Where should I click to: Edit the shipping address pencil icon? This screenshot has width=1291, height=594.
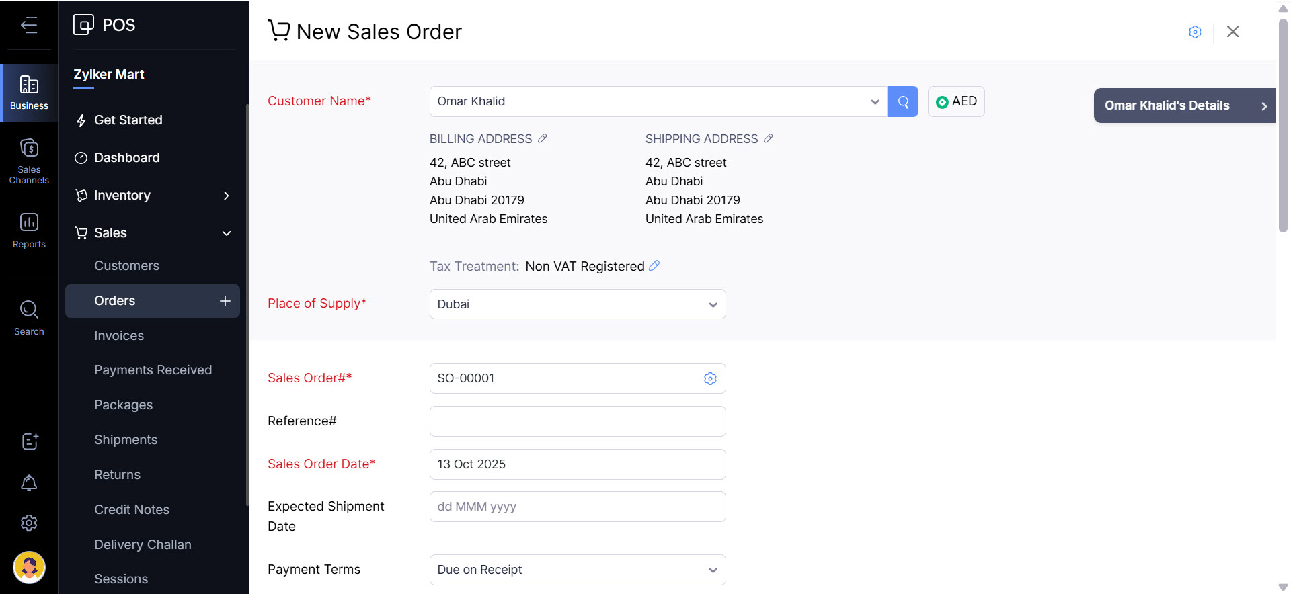coord(768,138)
